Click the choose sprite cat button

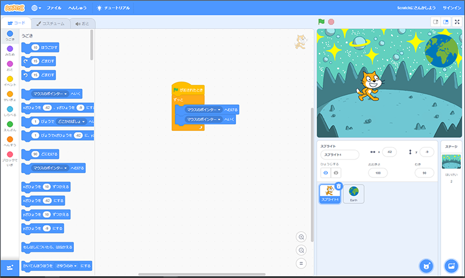(426, 265)
